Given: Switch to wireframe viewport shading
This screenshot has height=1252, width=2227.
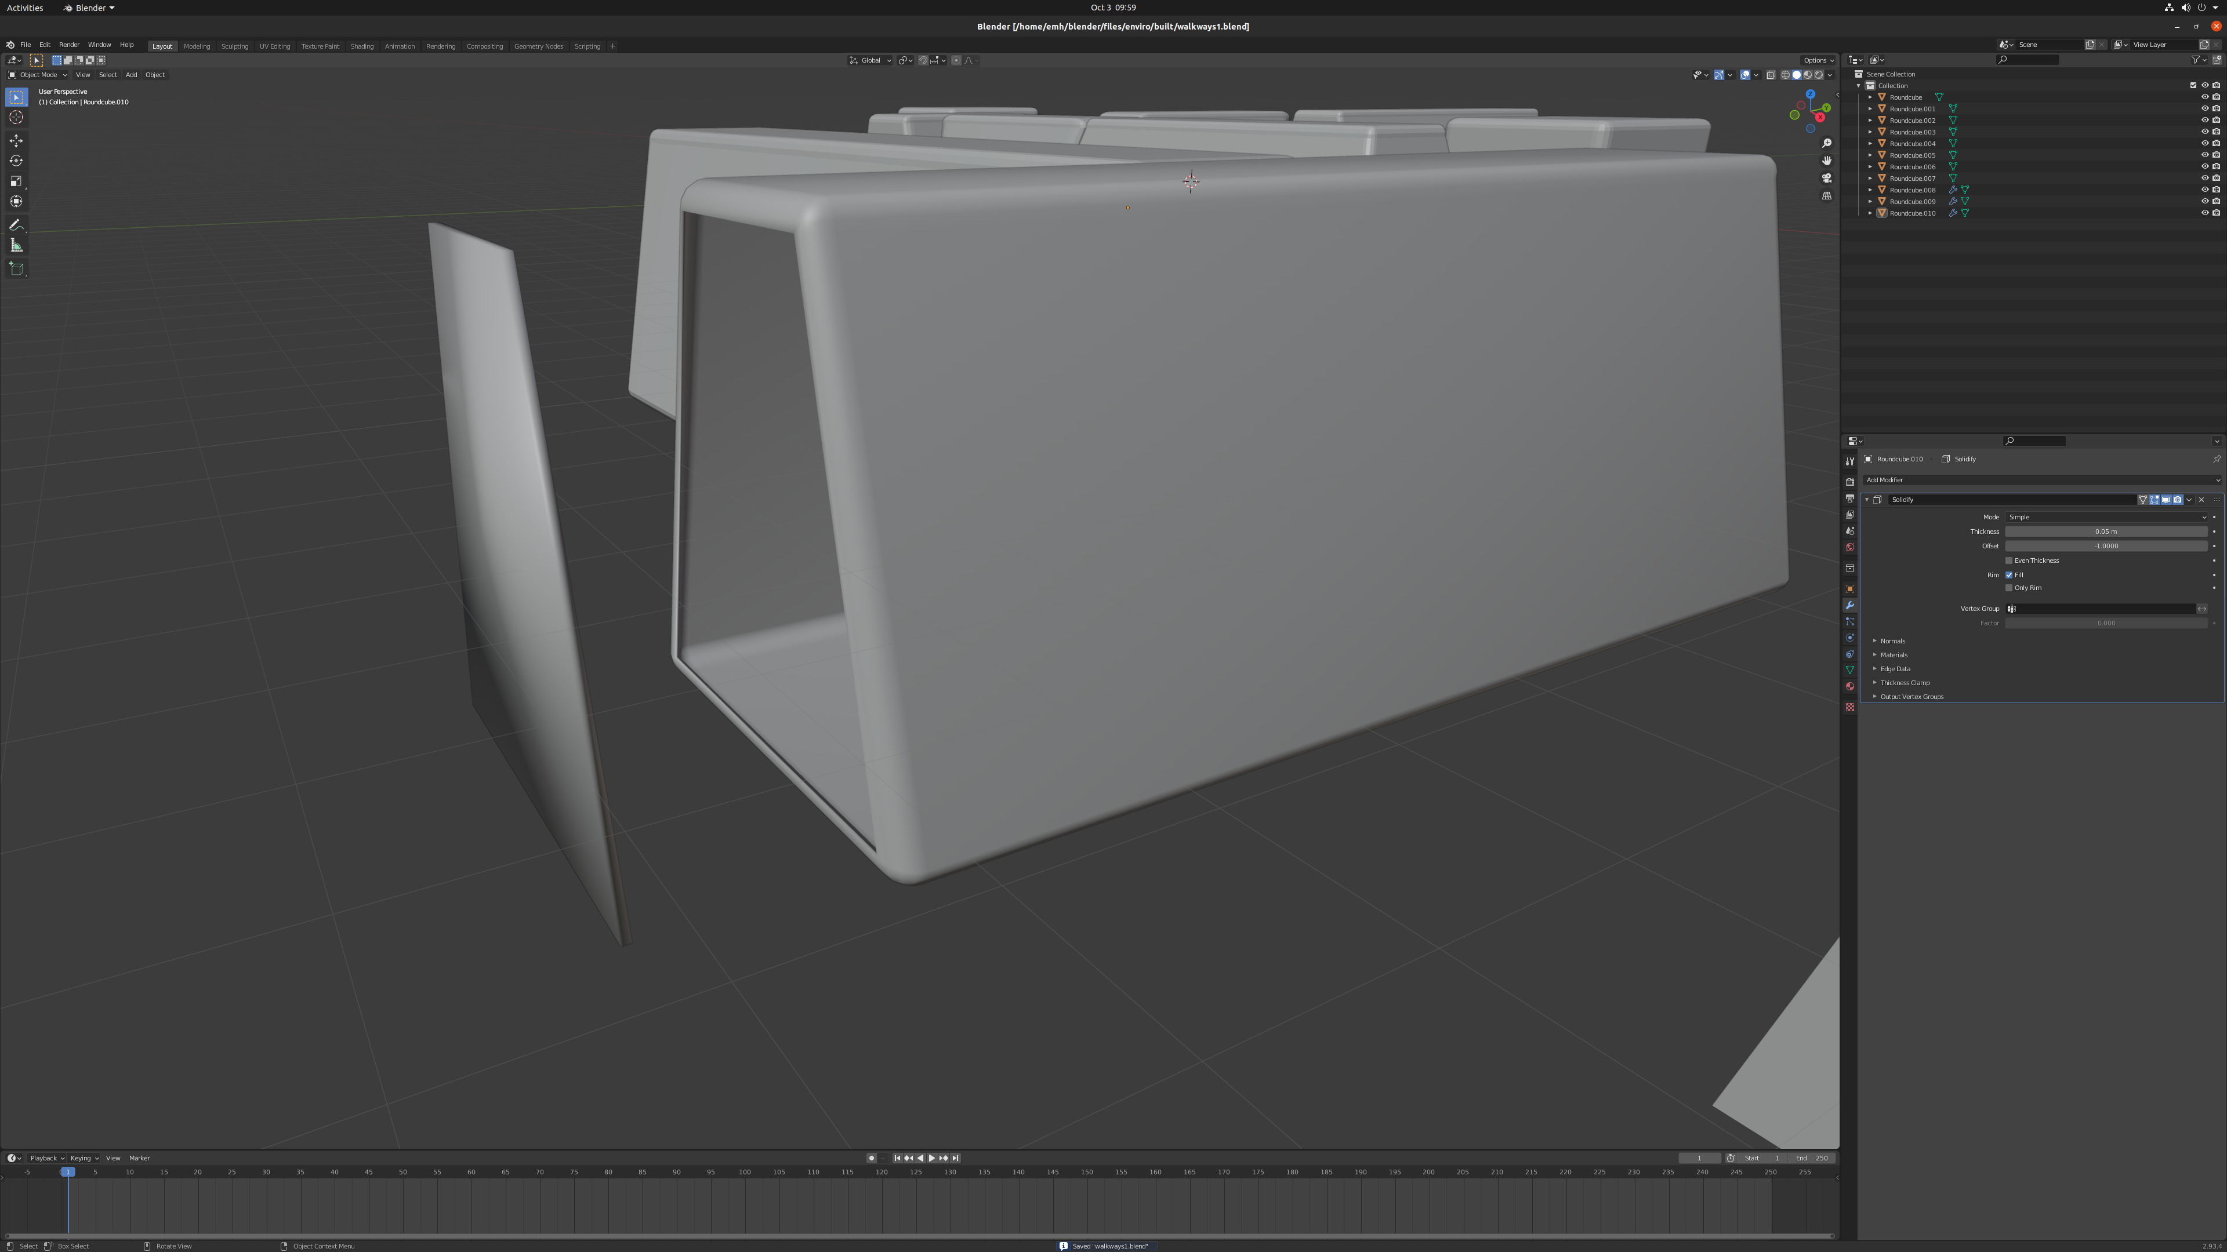Looking at the screenshot, I should tap(1786, 75).
